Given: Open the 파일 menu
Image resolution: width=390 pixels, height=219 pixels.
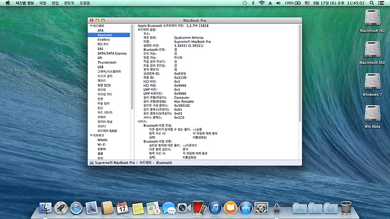Looking at the screenshot, I should click(43, 3).
